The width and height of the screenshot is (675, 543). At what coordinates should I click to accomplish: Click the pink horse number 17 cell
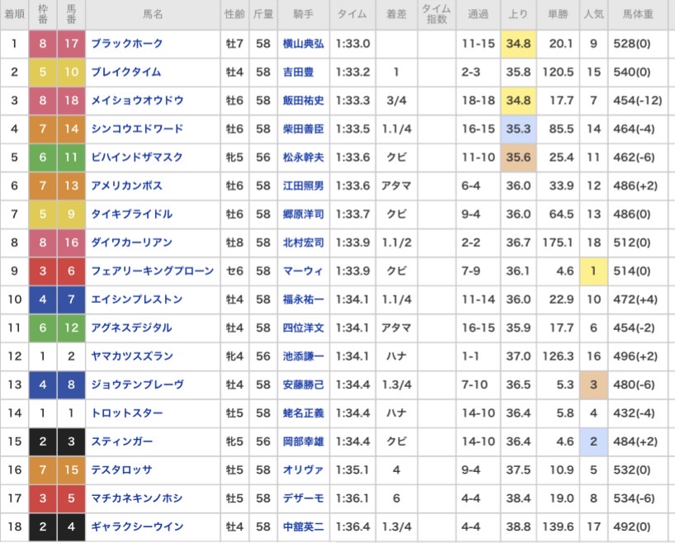[71, 44]
